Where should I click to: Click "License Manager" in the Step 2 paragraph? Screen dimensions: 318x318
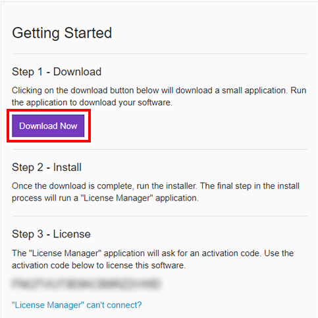coord(117,198)
